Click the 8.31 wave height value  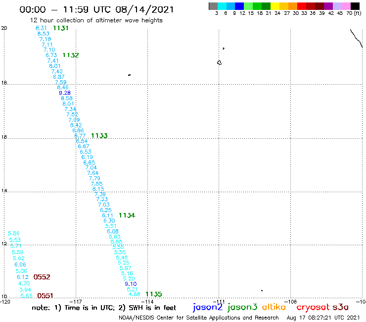point(41,28)
